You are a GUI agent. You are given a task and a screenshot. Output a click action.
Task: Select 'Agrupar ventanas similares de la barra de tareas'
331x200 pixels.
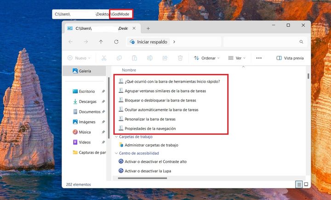coord(165,91)
